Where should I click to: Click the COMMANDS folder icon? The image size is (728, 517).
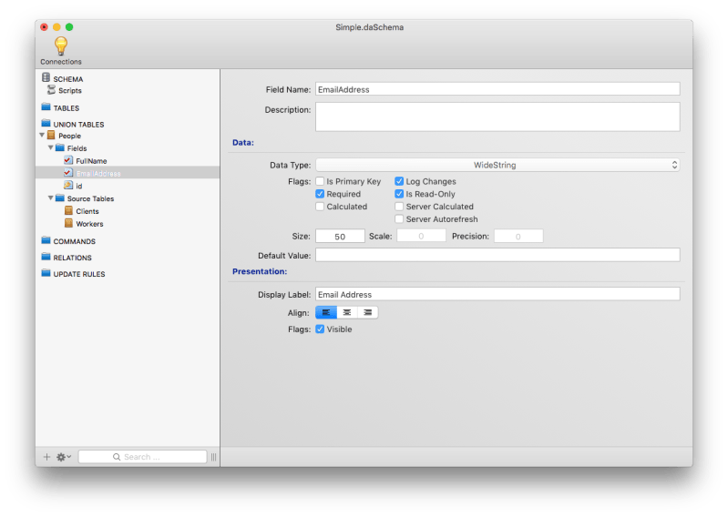tap(46, 240)
